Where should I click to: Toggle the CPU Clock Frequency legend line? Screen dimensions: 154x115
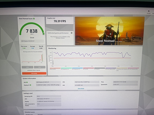click(x=111, y=69)
